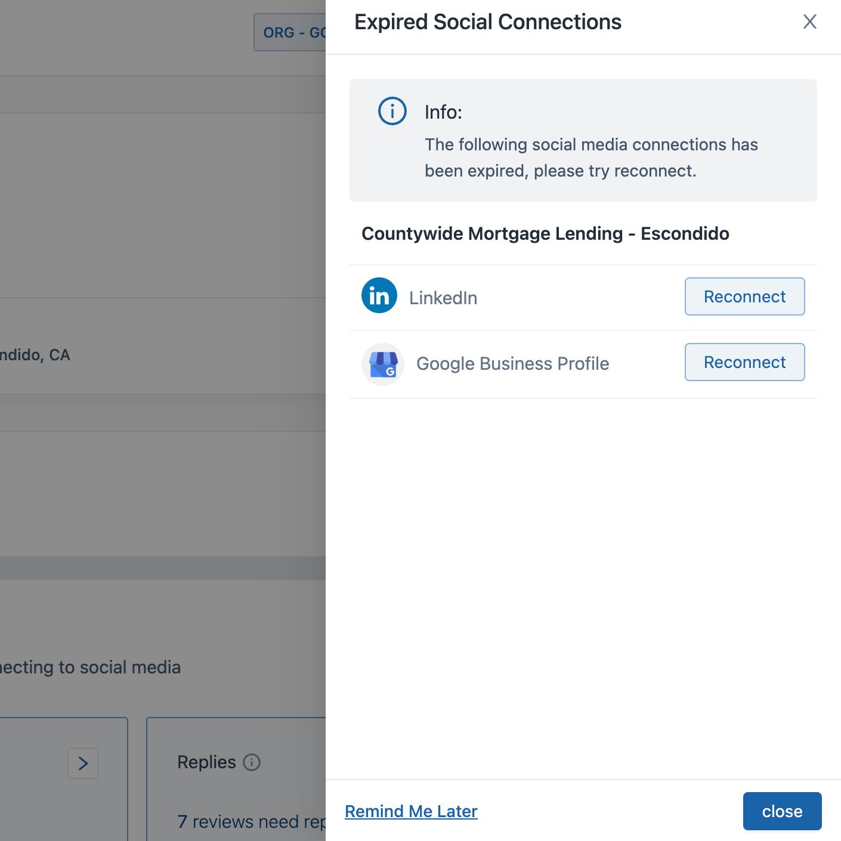Open the ORG dropdown in the header
841x841 pixels.
(x=290, y=33)
